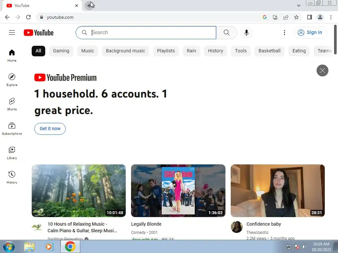Open the YouTube hamburger guide menu
The width and height of the screenshot is (338, 253).
[x=12, y=33]
